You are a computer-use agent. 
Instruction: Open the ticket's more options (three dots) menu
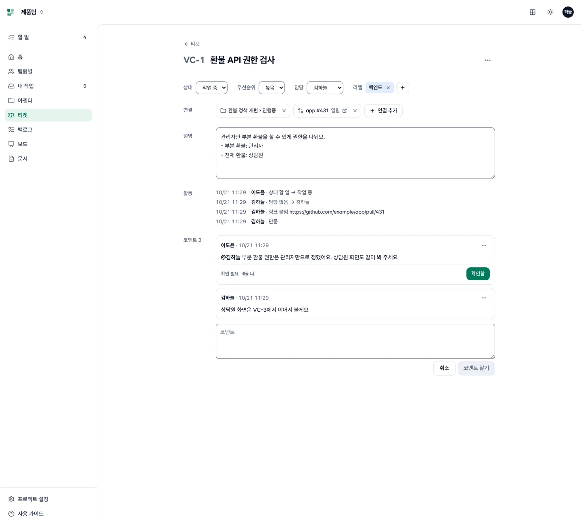pos(488,60)
